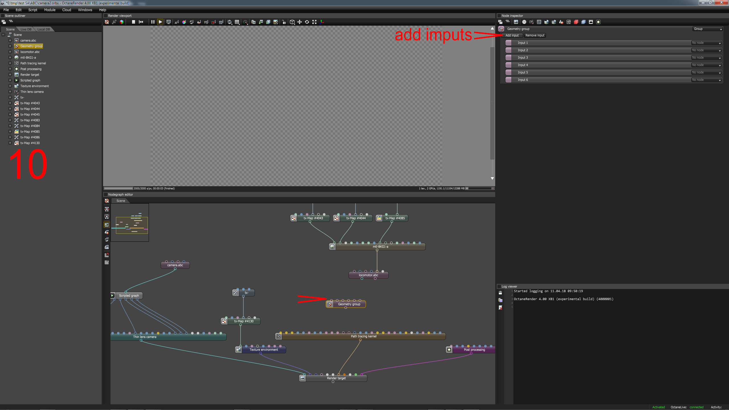The width and height of the screenshot is (729, 410).
Task: Toggle the viewport lock icon
Action: 284,22
